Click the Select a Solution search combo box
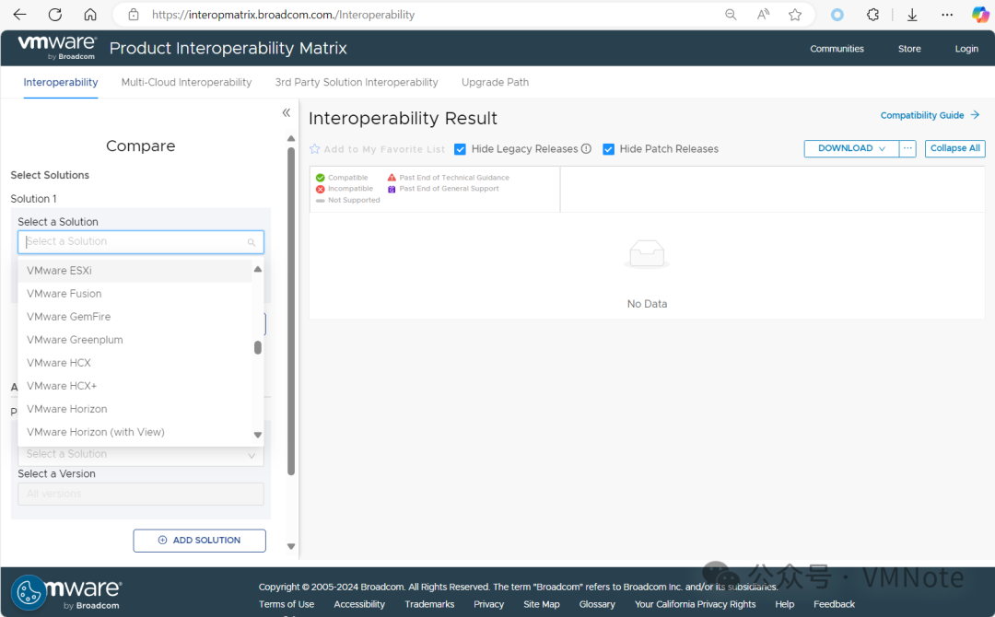Viewport: 995px width, 617px height. coord(141,241)
